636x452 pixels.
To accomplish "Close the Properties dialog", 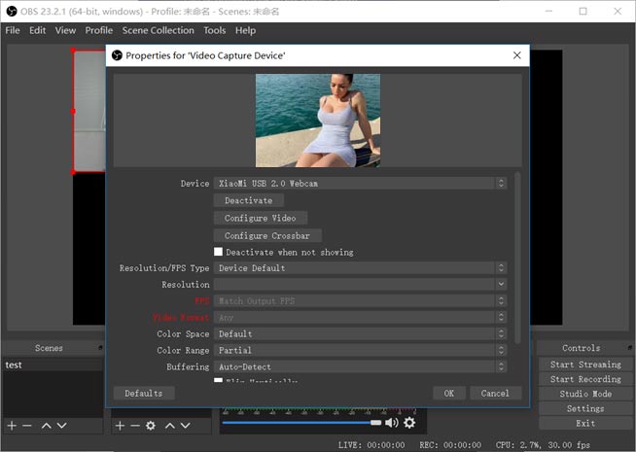I will [x=516, y=55].
